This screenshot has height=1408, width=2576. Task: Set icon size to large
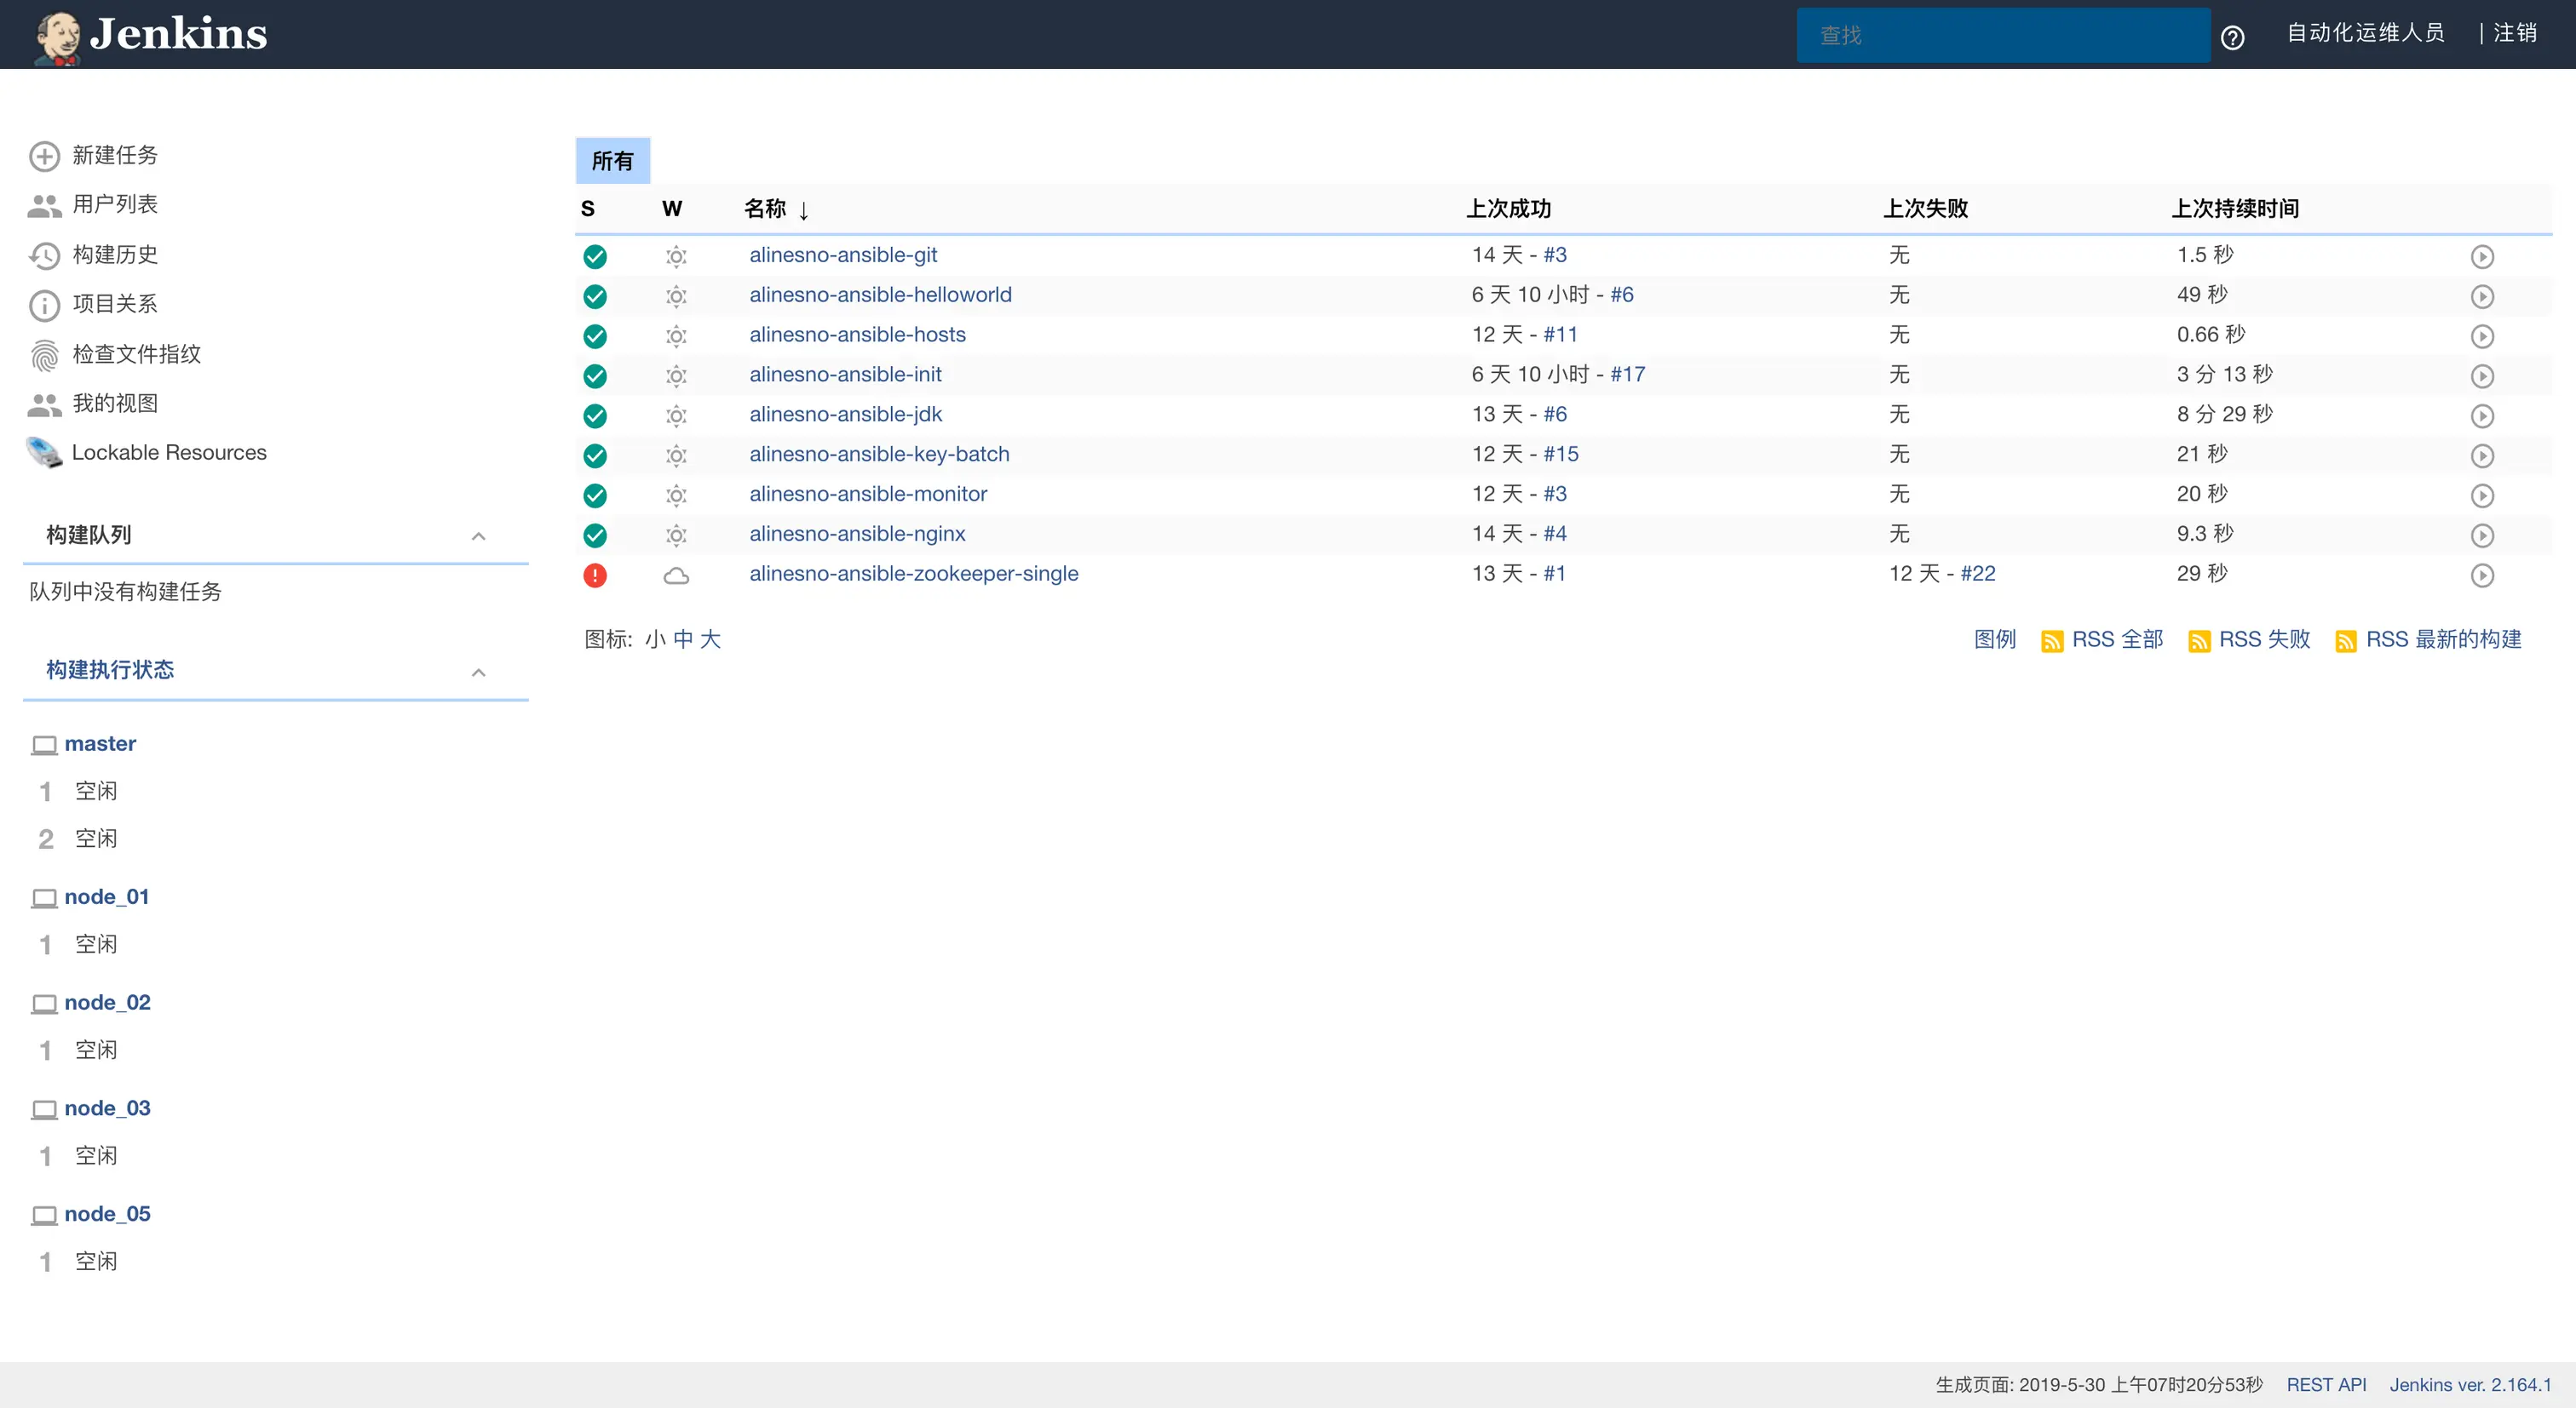pos(710,639)
